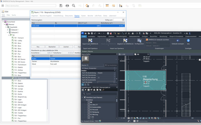Click the Löschen button

pyautogui.click(x=66, y=47)
